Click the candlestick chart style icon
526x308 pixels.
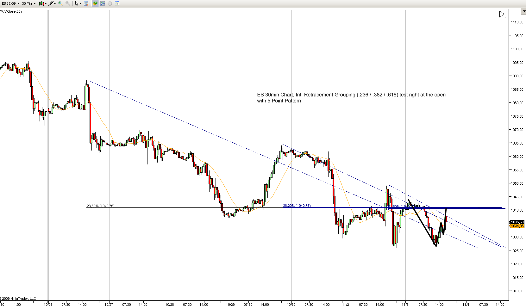(41, 3)
